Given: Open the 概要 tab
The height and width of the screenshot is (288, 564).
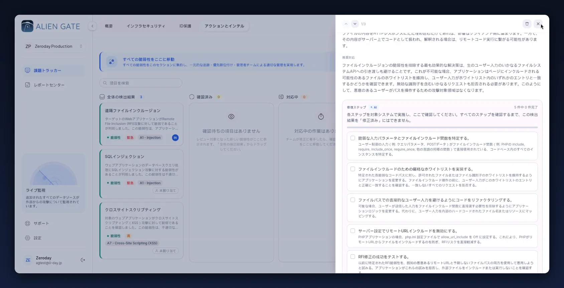Looking at the screenshot, I should coord(109,26).
